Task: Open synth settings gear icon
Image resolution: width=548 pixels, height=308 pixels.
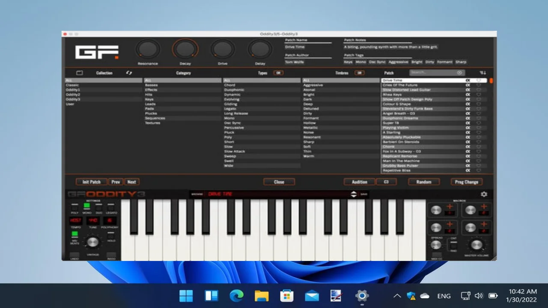Action: click(x=484, y=194)
